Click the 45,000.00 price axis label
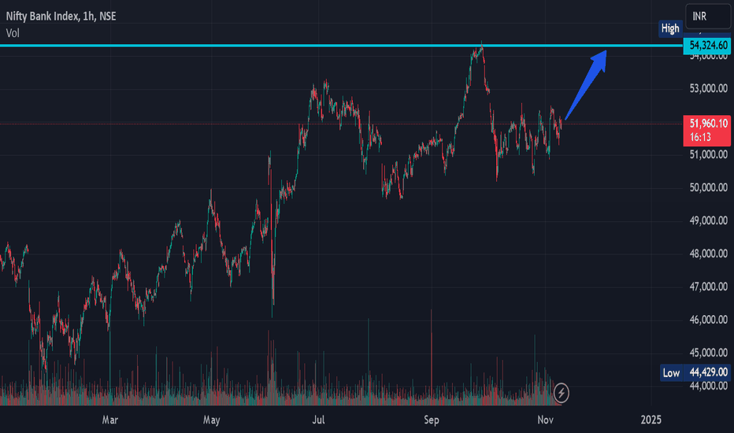The image size is (734, 433). pyautogui.click(x=708, y=352)
